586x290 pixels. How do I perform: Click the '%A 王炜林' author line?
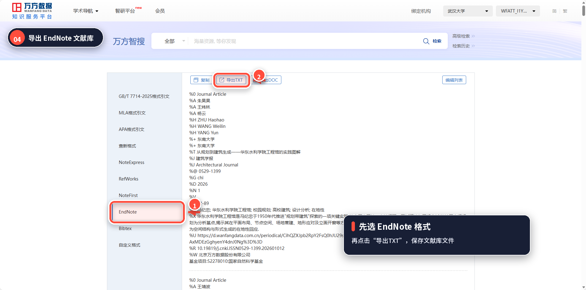[200, 107]
